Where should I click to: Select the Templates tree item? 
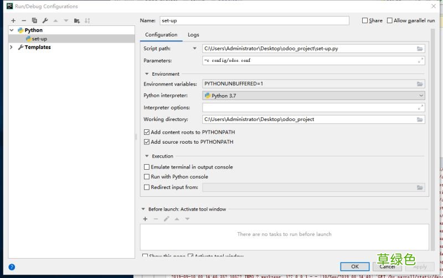(x=38, y=47)
